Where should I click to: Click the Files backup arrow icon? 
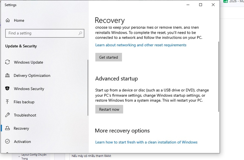tap(7, 102)
